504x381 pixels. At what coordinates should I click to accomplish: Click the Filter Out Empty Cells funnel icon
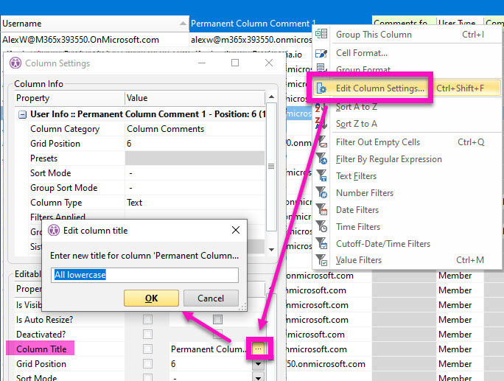point(321,142)
